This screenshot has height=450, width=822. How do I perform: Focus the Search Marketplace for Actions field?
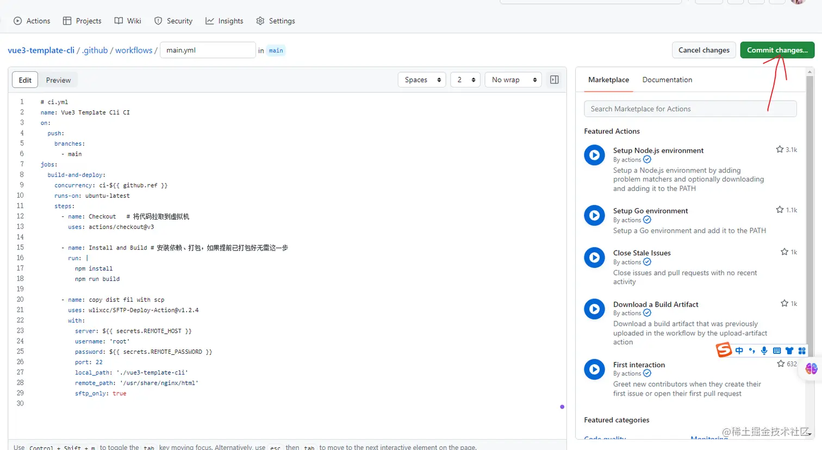tap(690, 109)
